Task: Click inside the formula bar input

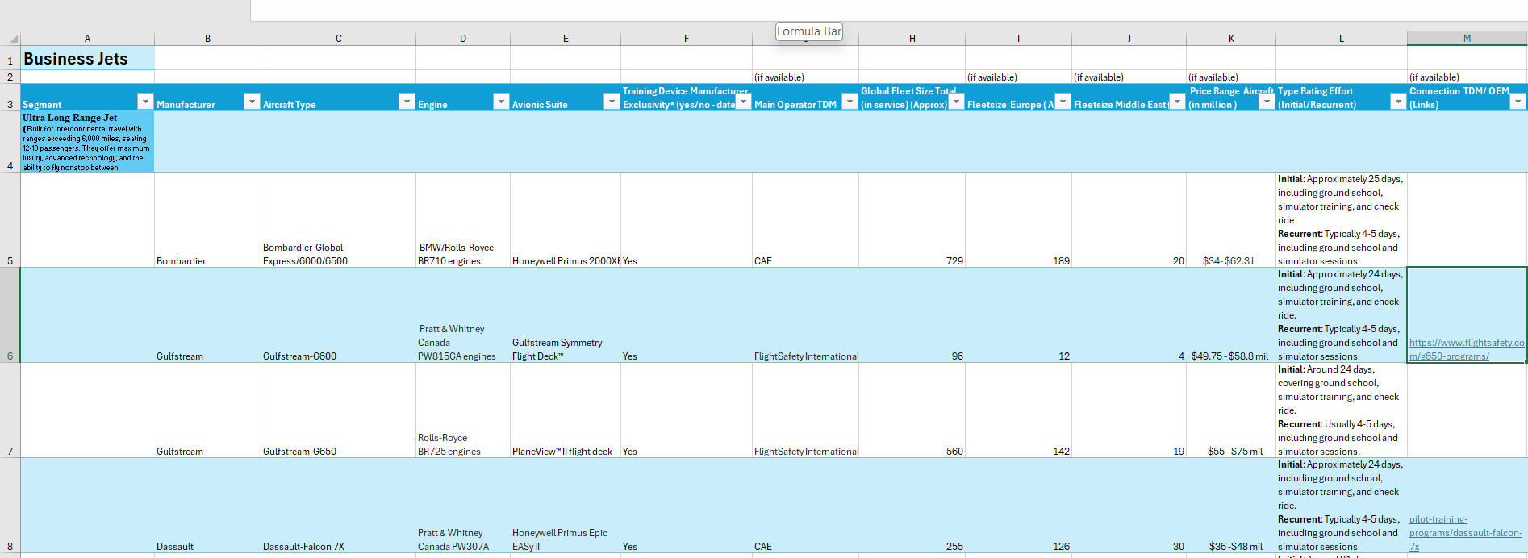Action: (887, 10)
